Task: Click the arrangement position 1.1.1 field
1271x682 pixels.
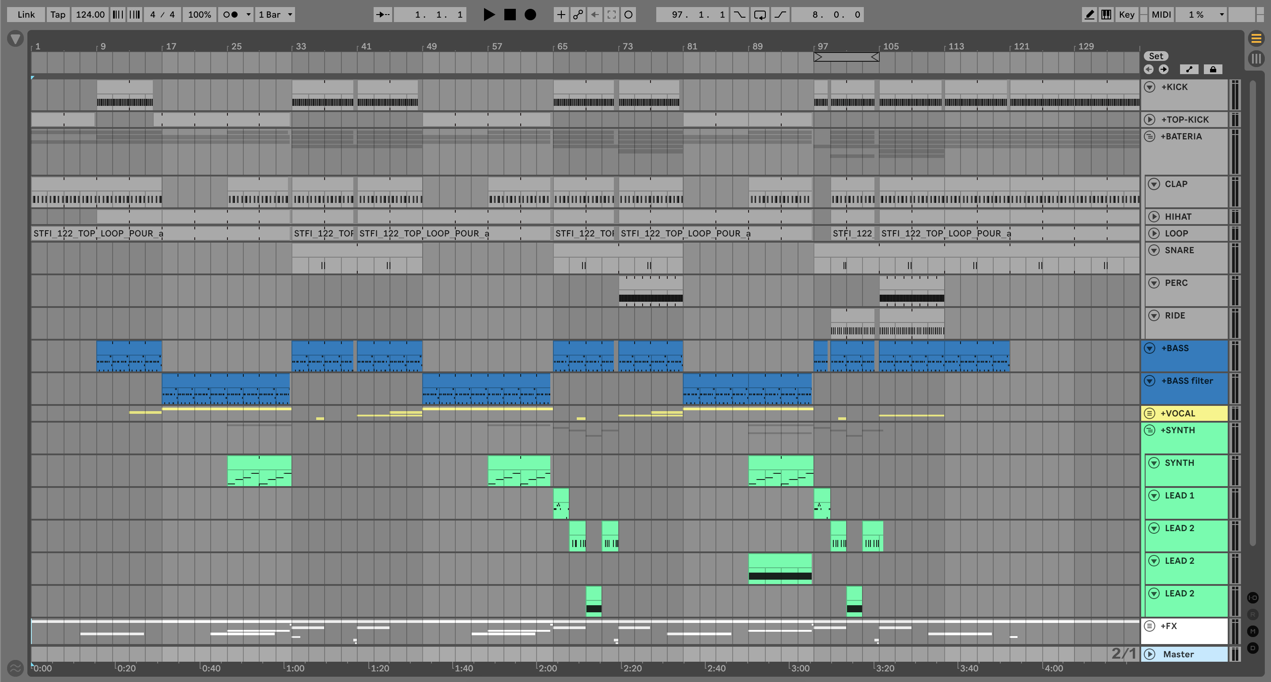Action: tap(430, 14)
